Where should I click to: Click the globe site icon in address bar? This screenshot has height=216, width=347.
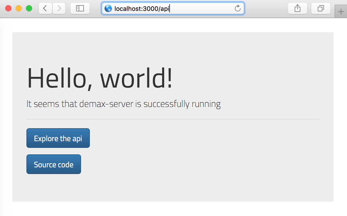[108, 9]
